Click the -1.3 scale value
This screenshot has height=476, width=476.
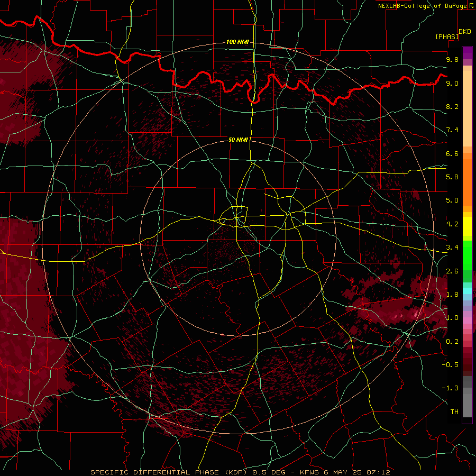[x=450, y=388]
